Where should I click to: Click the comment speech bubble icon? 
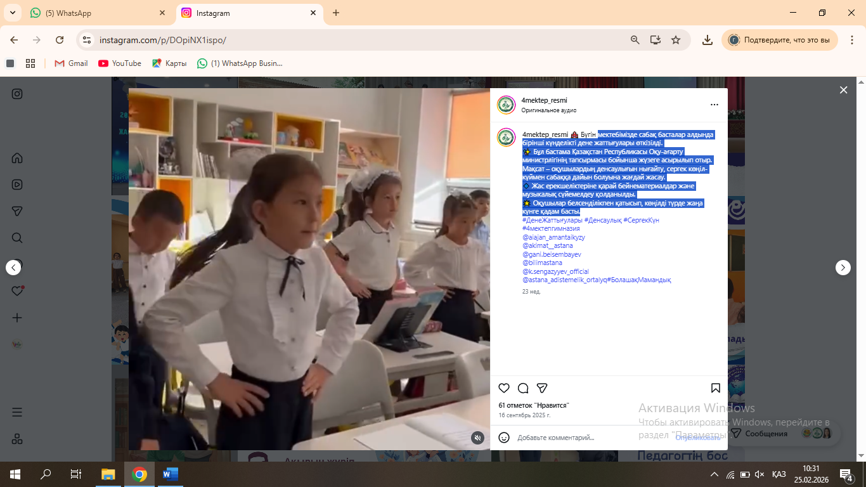(523, 388)
